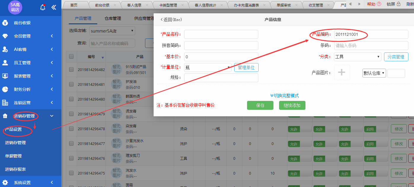Open the 选择店铺 summer5A店 dropdown

pyautogui.click(x=112, y=31)
